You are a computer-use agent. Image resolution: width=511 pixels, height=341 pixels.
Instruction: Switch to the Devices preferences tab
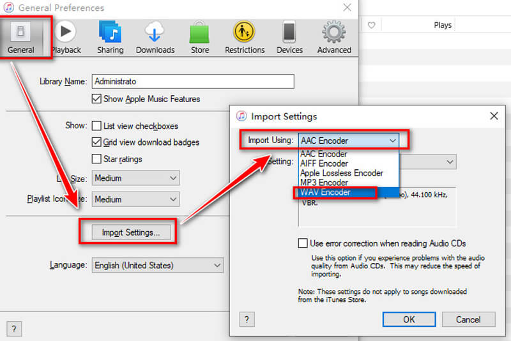[289, 38]
